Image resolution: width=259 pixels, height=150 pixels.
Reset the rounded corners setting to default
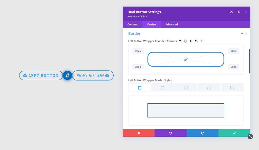196,41
